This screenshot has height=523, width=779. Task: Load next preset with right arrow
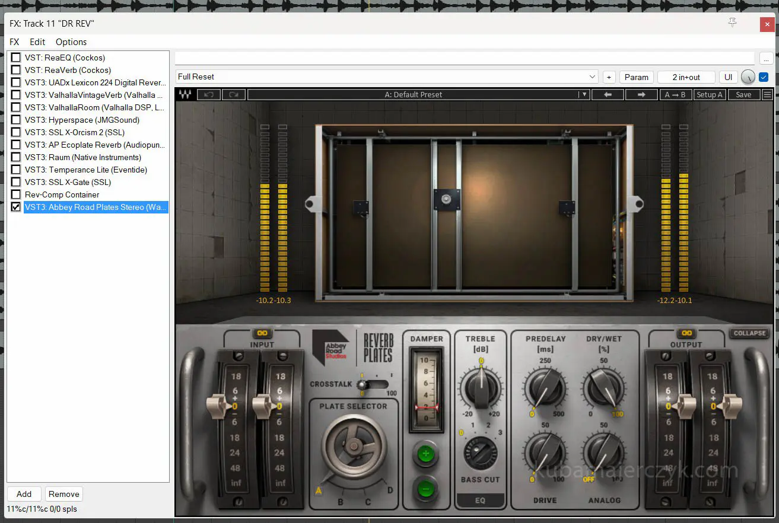coord(641,95)
